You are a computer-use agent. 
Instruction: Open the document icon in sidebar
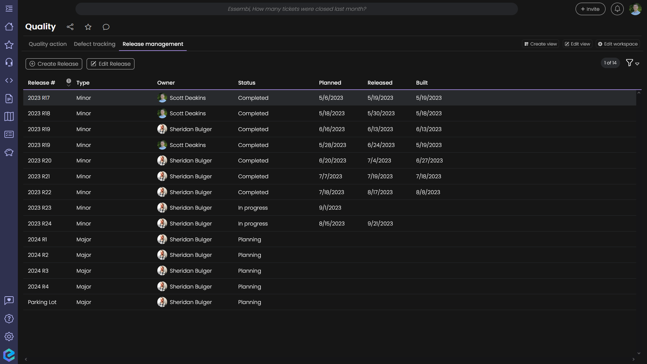click(x=9, y=98)
